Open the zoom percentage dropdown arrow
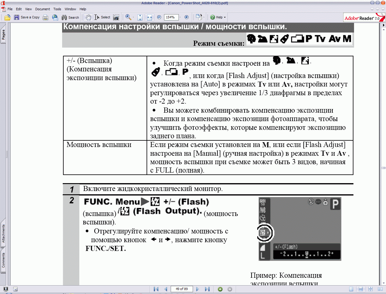Screen dimensions: 386x294 click(x=180, y=17)
